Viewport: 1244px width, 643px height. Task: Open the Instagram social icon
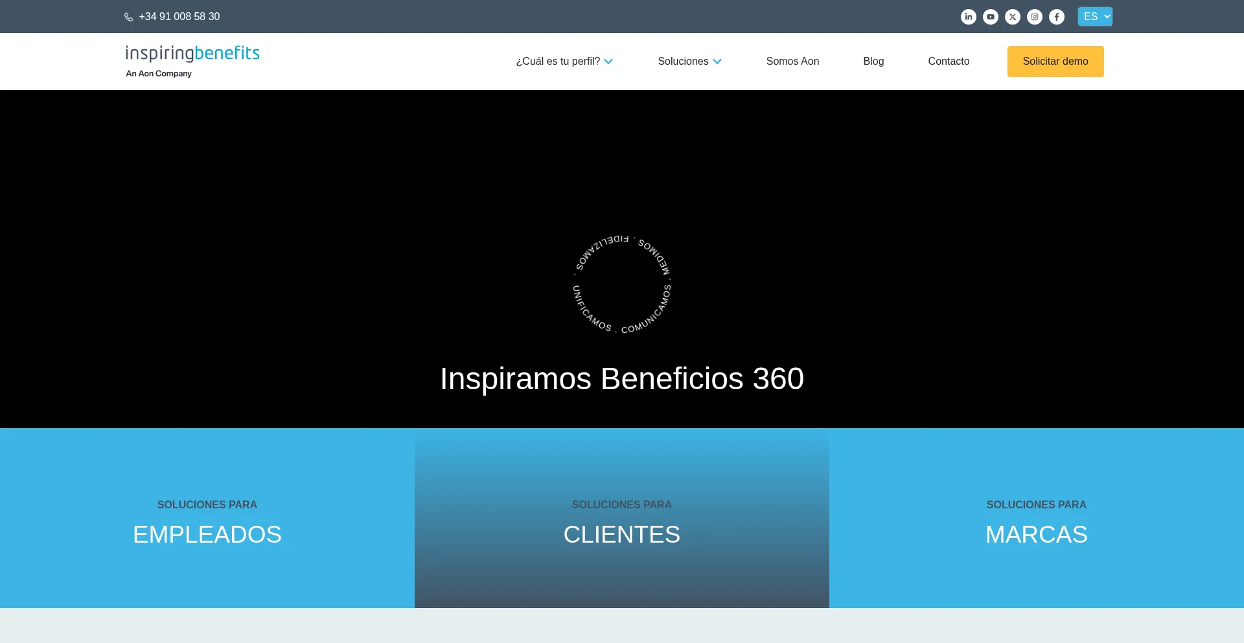coord(1034,17)
